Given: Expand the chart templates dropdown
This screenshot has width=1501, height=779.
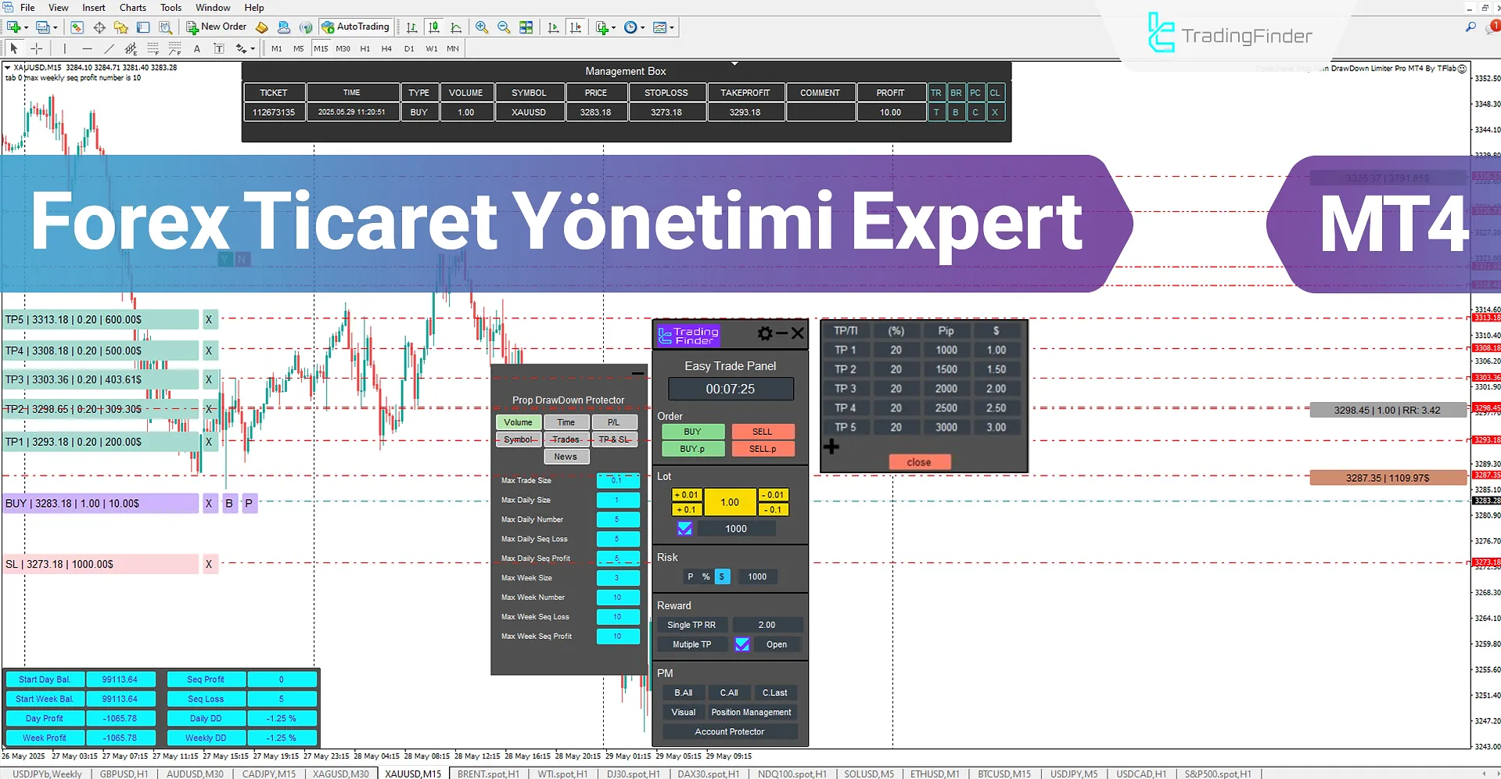Looking at the screenshot, I should tap(671, 27).
